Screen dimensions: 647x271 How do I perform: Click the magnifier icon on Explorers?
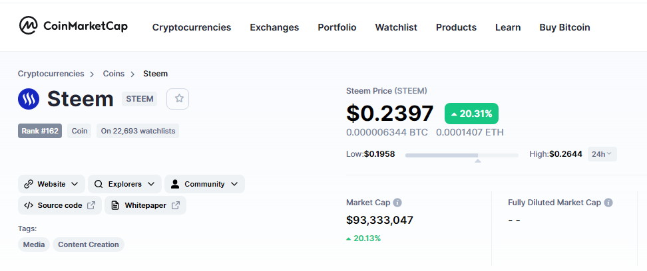99,184
